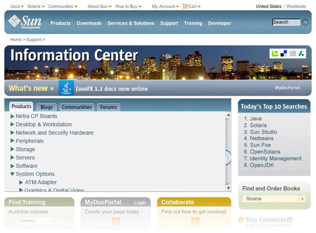The height and width of the screenshot is (233, 316).
Task: Click the Support breadcrumb link
Action: point(34,40)
